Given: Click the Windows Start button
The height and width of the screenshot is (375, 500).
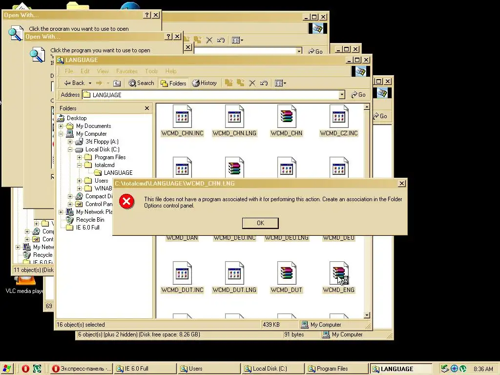Looking at the screenshot, I should 6,369.
